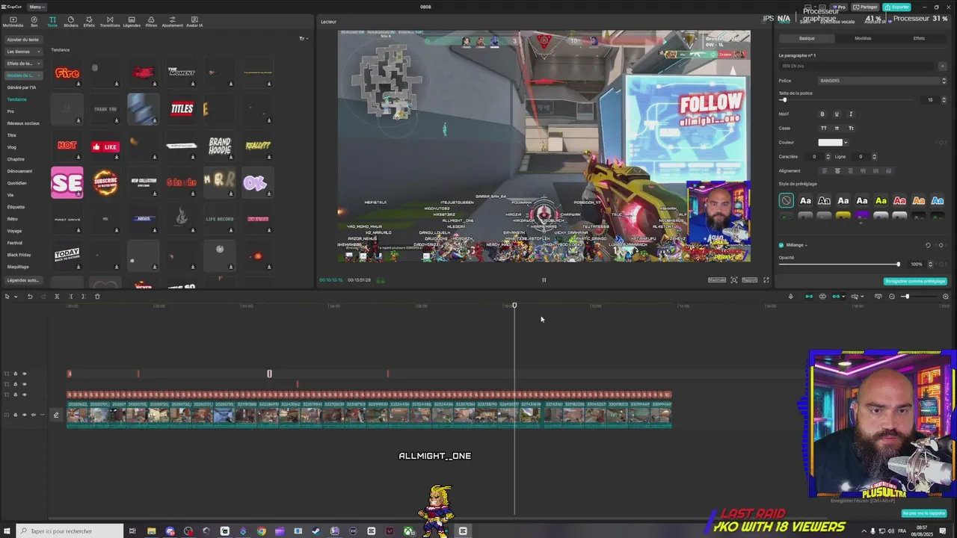Switch to the Effets tab in properties

(x=919, y=39)
